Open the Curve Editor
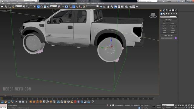This screenshot has height=109, width=194. click(x=119, y=7)
